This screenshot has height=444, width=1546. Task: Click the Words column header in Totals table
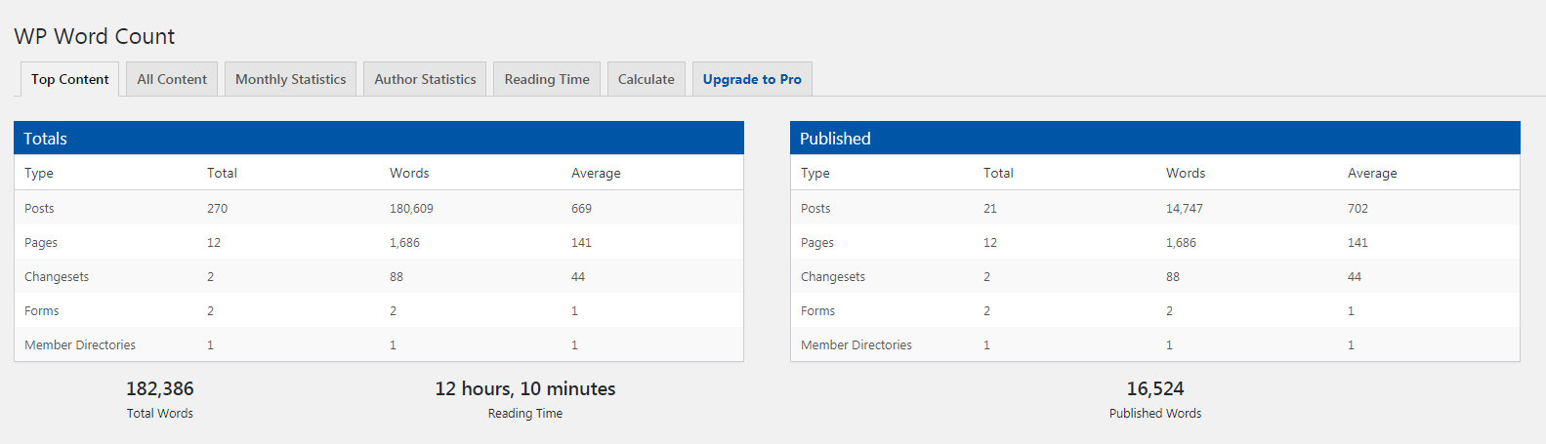click(409, 173)
